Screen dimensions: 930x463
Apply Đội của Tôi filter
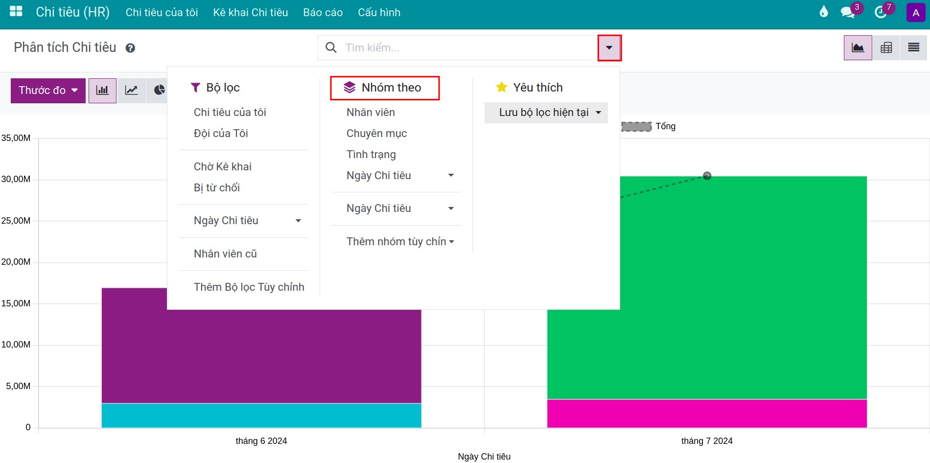(x=221, y=134)
